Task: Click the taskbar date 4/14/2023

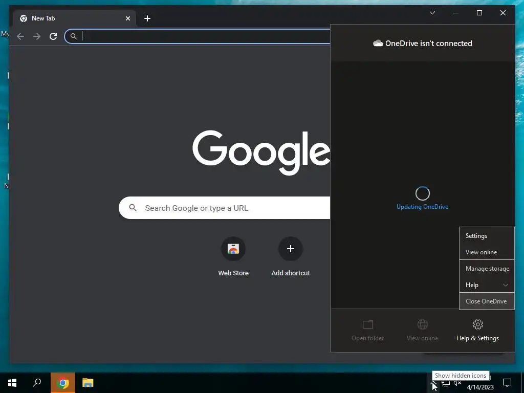Action: click(480, 387)
